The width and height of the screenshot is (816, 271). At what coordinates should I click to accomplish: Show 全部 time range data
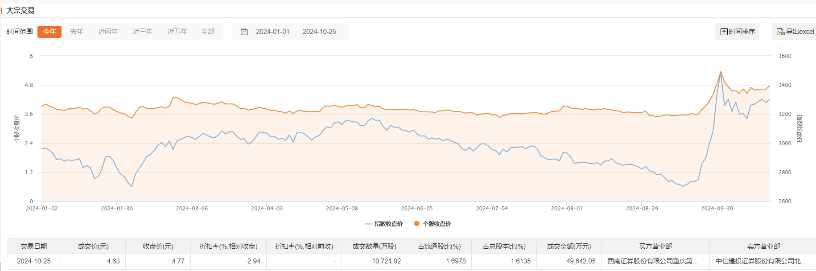(x=208, y=32)
